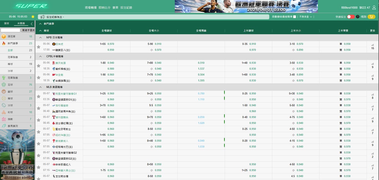The width and height of the screenshot is (379, 180).
Task: Select the 彩球 lottery balls icon
Action: click(4, 112)
